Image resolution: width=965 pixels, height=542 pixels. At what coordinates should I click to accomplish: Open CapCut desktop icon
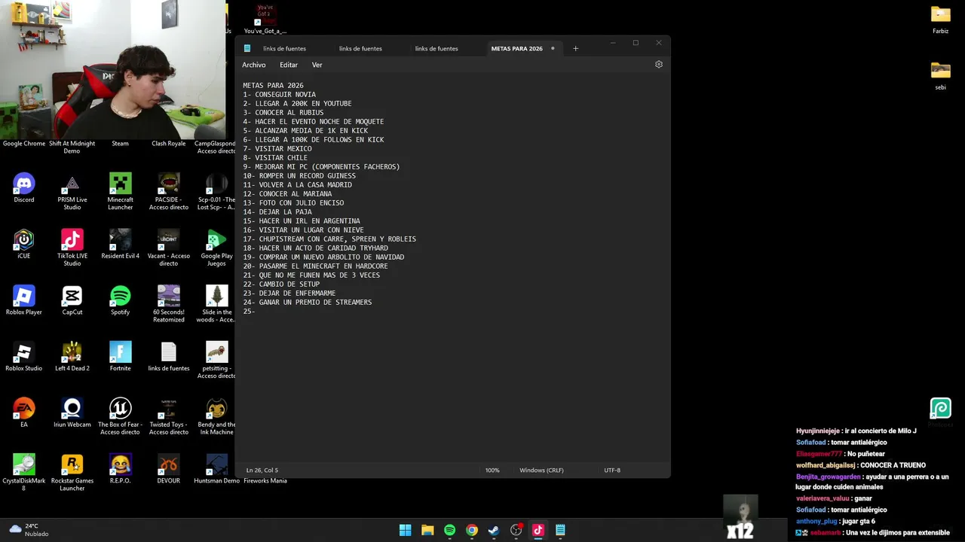click(x=72, y=301)
